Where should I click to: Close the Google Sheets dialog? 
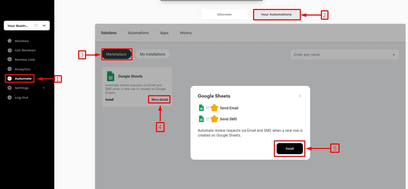[300, 96]
